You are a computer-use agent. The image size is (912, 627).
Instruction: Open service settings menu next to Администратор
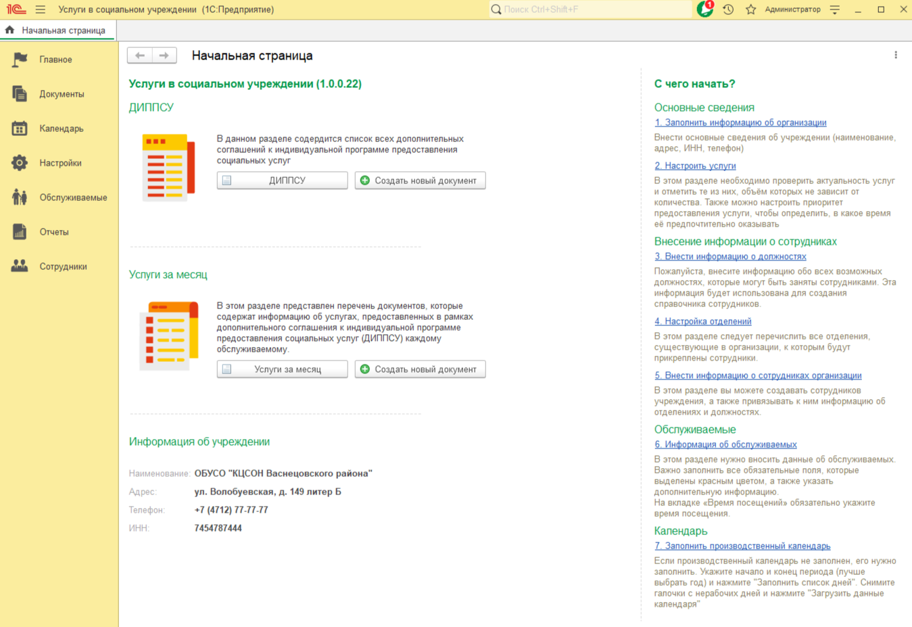coord(835,9)
